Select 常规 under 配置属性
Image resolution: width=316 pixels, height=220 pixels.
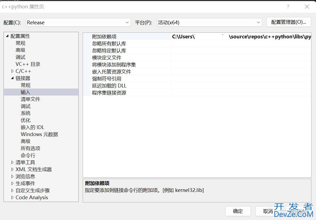click(20, 43)
